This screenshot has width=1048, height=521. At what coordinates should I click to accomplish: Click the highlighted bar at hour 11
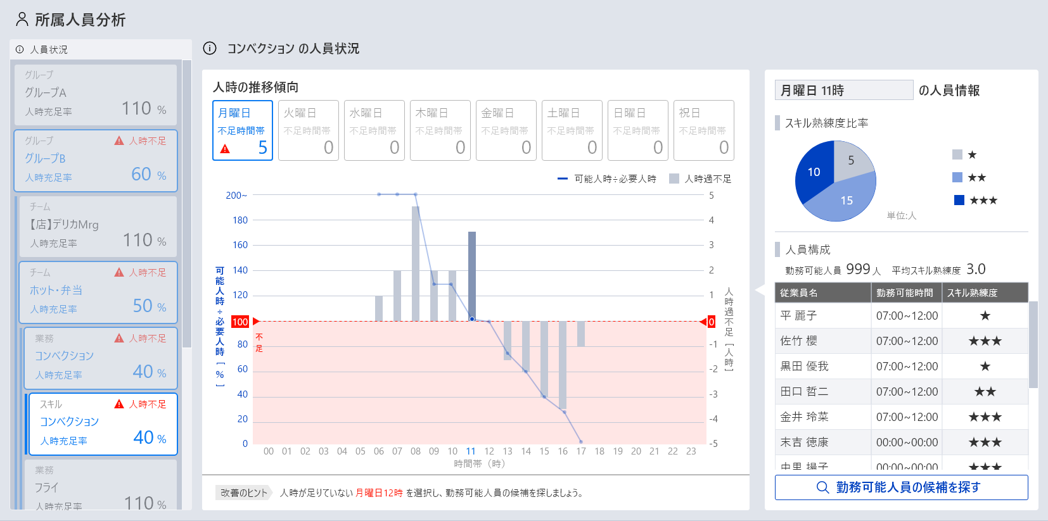tap(472, 277)
